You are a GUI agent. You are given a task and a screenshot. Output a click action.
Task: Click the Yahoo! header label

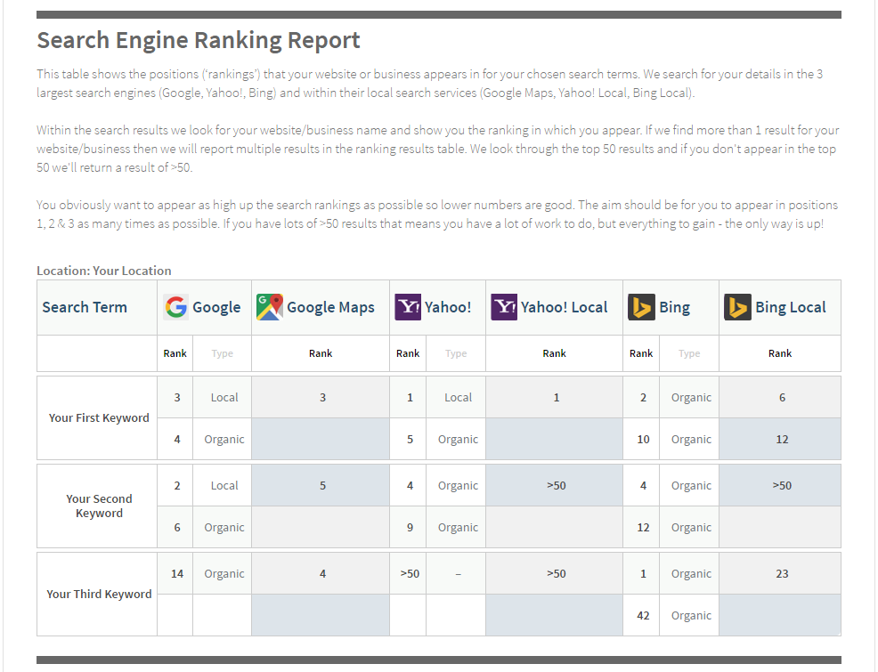(448, 307)
